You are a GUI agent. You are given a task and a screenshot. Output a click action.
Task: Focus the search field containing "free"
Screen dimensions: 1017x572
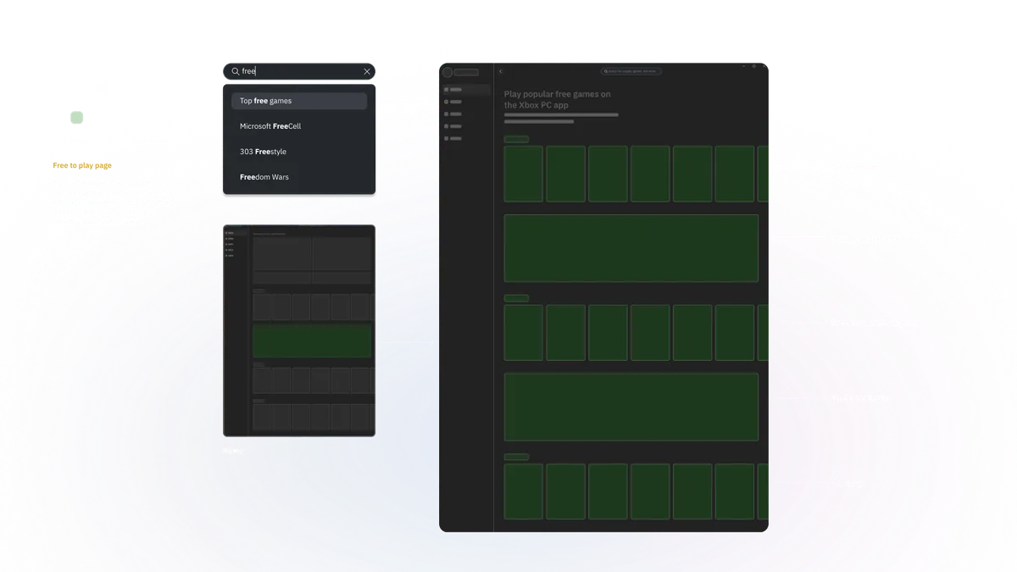(x=299, y=71)
